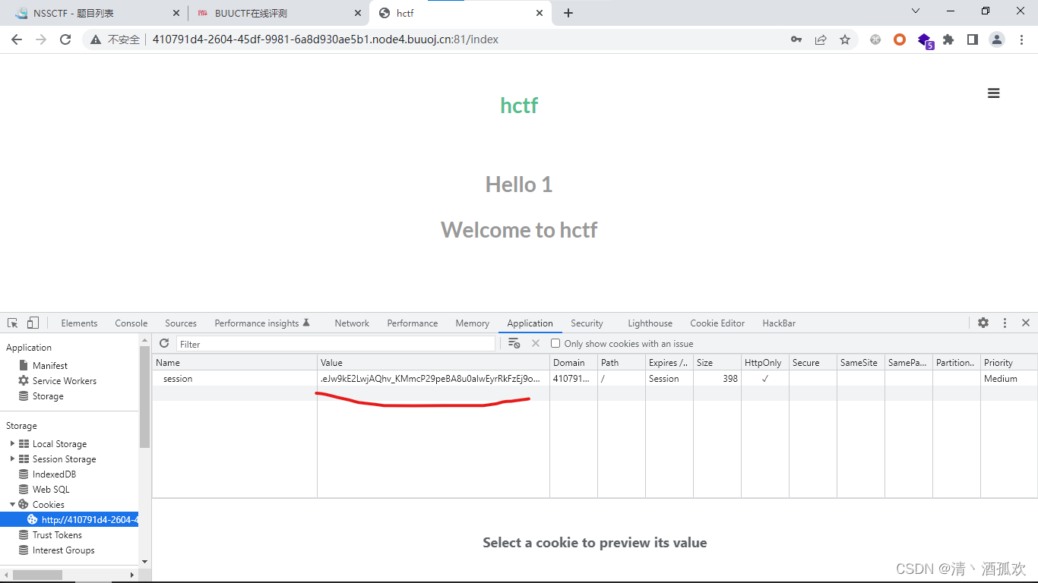This screenshot has height=583, width=1038.
Task: Delete selected cookie X icon
Action: pos(536,343)
